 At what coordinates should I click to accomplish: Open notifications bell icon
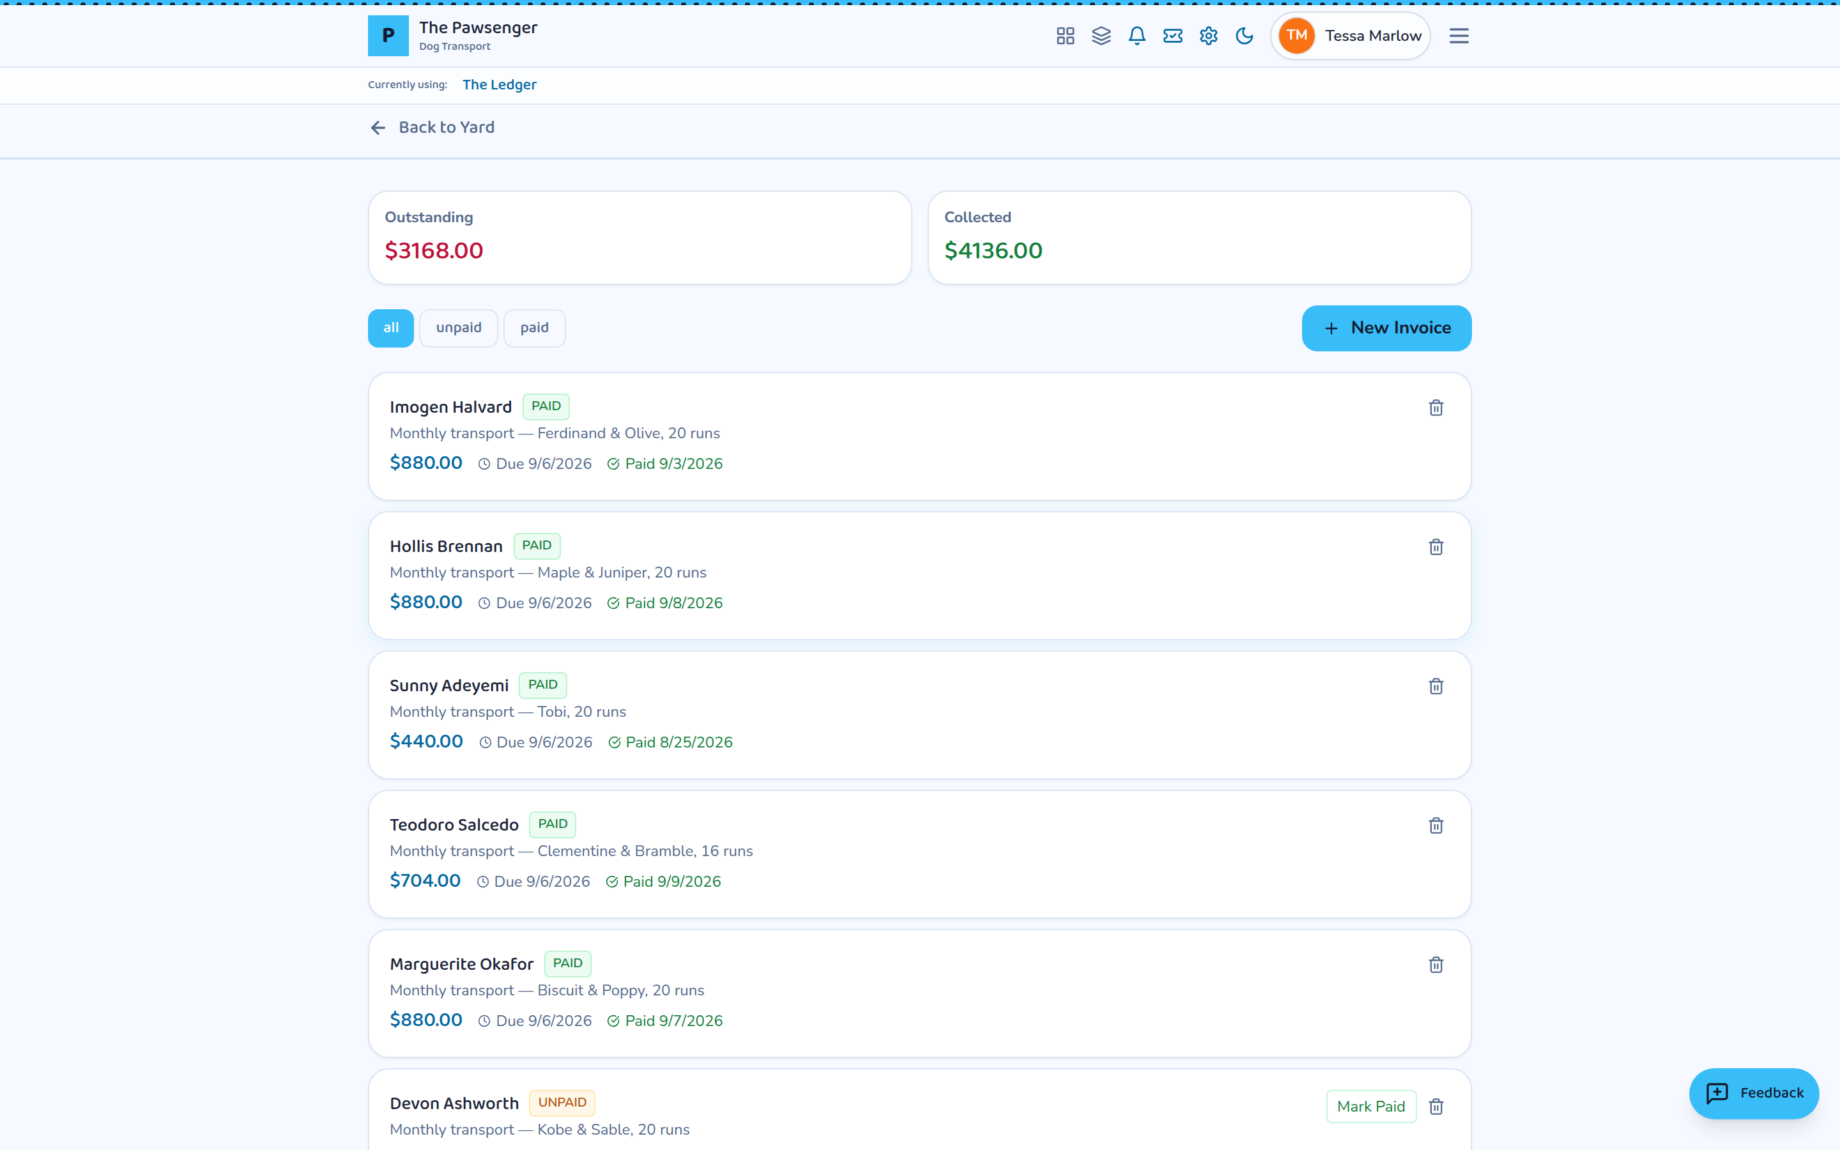(1137, 36)
